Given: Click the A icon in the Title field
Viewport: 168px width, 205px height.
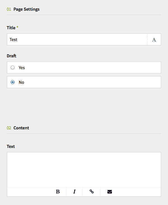Looking at the screenshot, I should (154, 40).
